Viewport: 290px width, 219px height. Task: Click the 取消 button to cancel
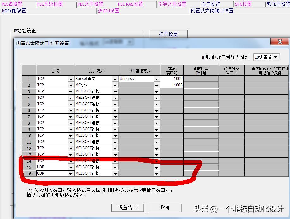(165, 208)
